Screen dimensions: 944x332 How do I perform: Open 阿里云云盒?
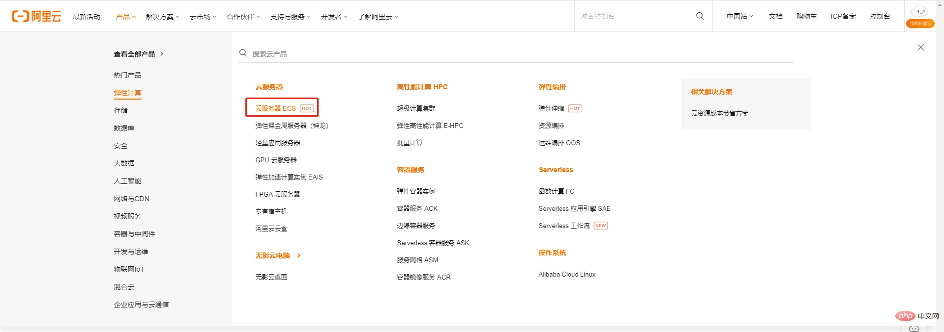click(271, 229)
